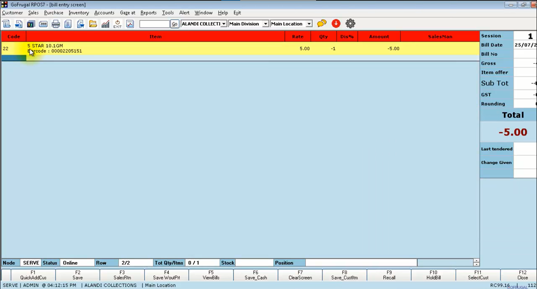Click F7 ClearScreen button
This screenshot has height=289, width=537.
(300, 275)
